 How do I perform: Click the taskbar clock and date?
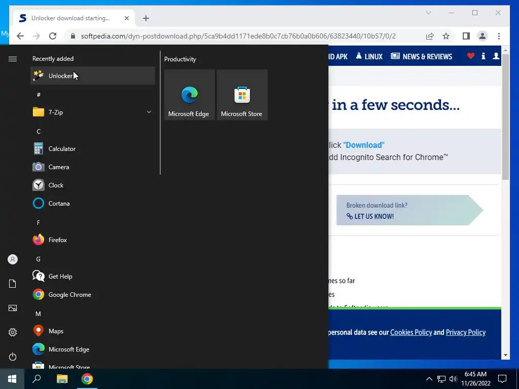pyautogui.click(x=475, y=379)
